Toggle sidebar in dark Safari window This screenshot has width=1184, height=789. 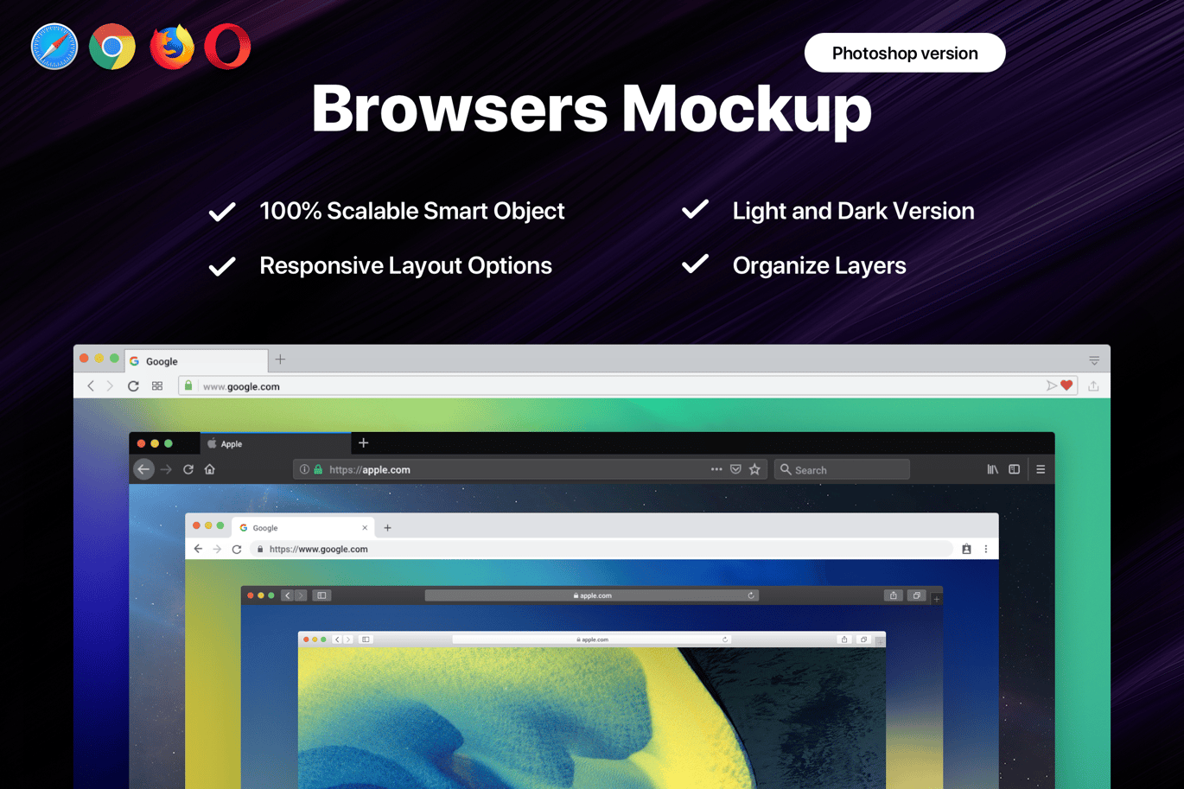click(321, 595)
